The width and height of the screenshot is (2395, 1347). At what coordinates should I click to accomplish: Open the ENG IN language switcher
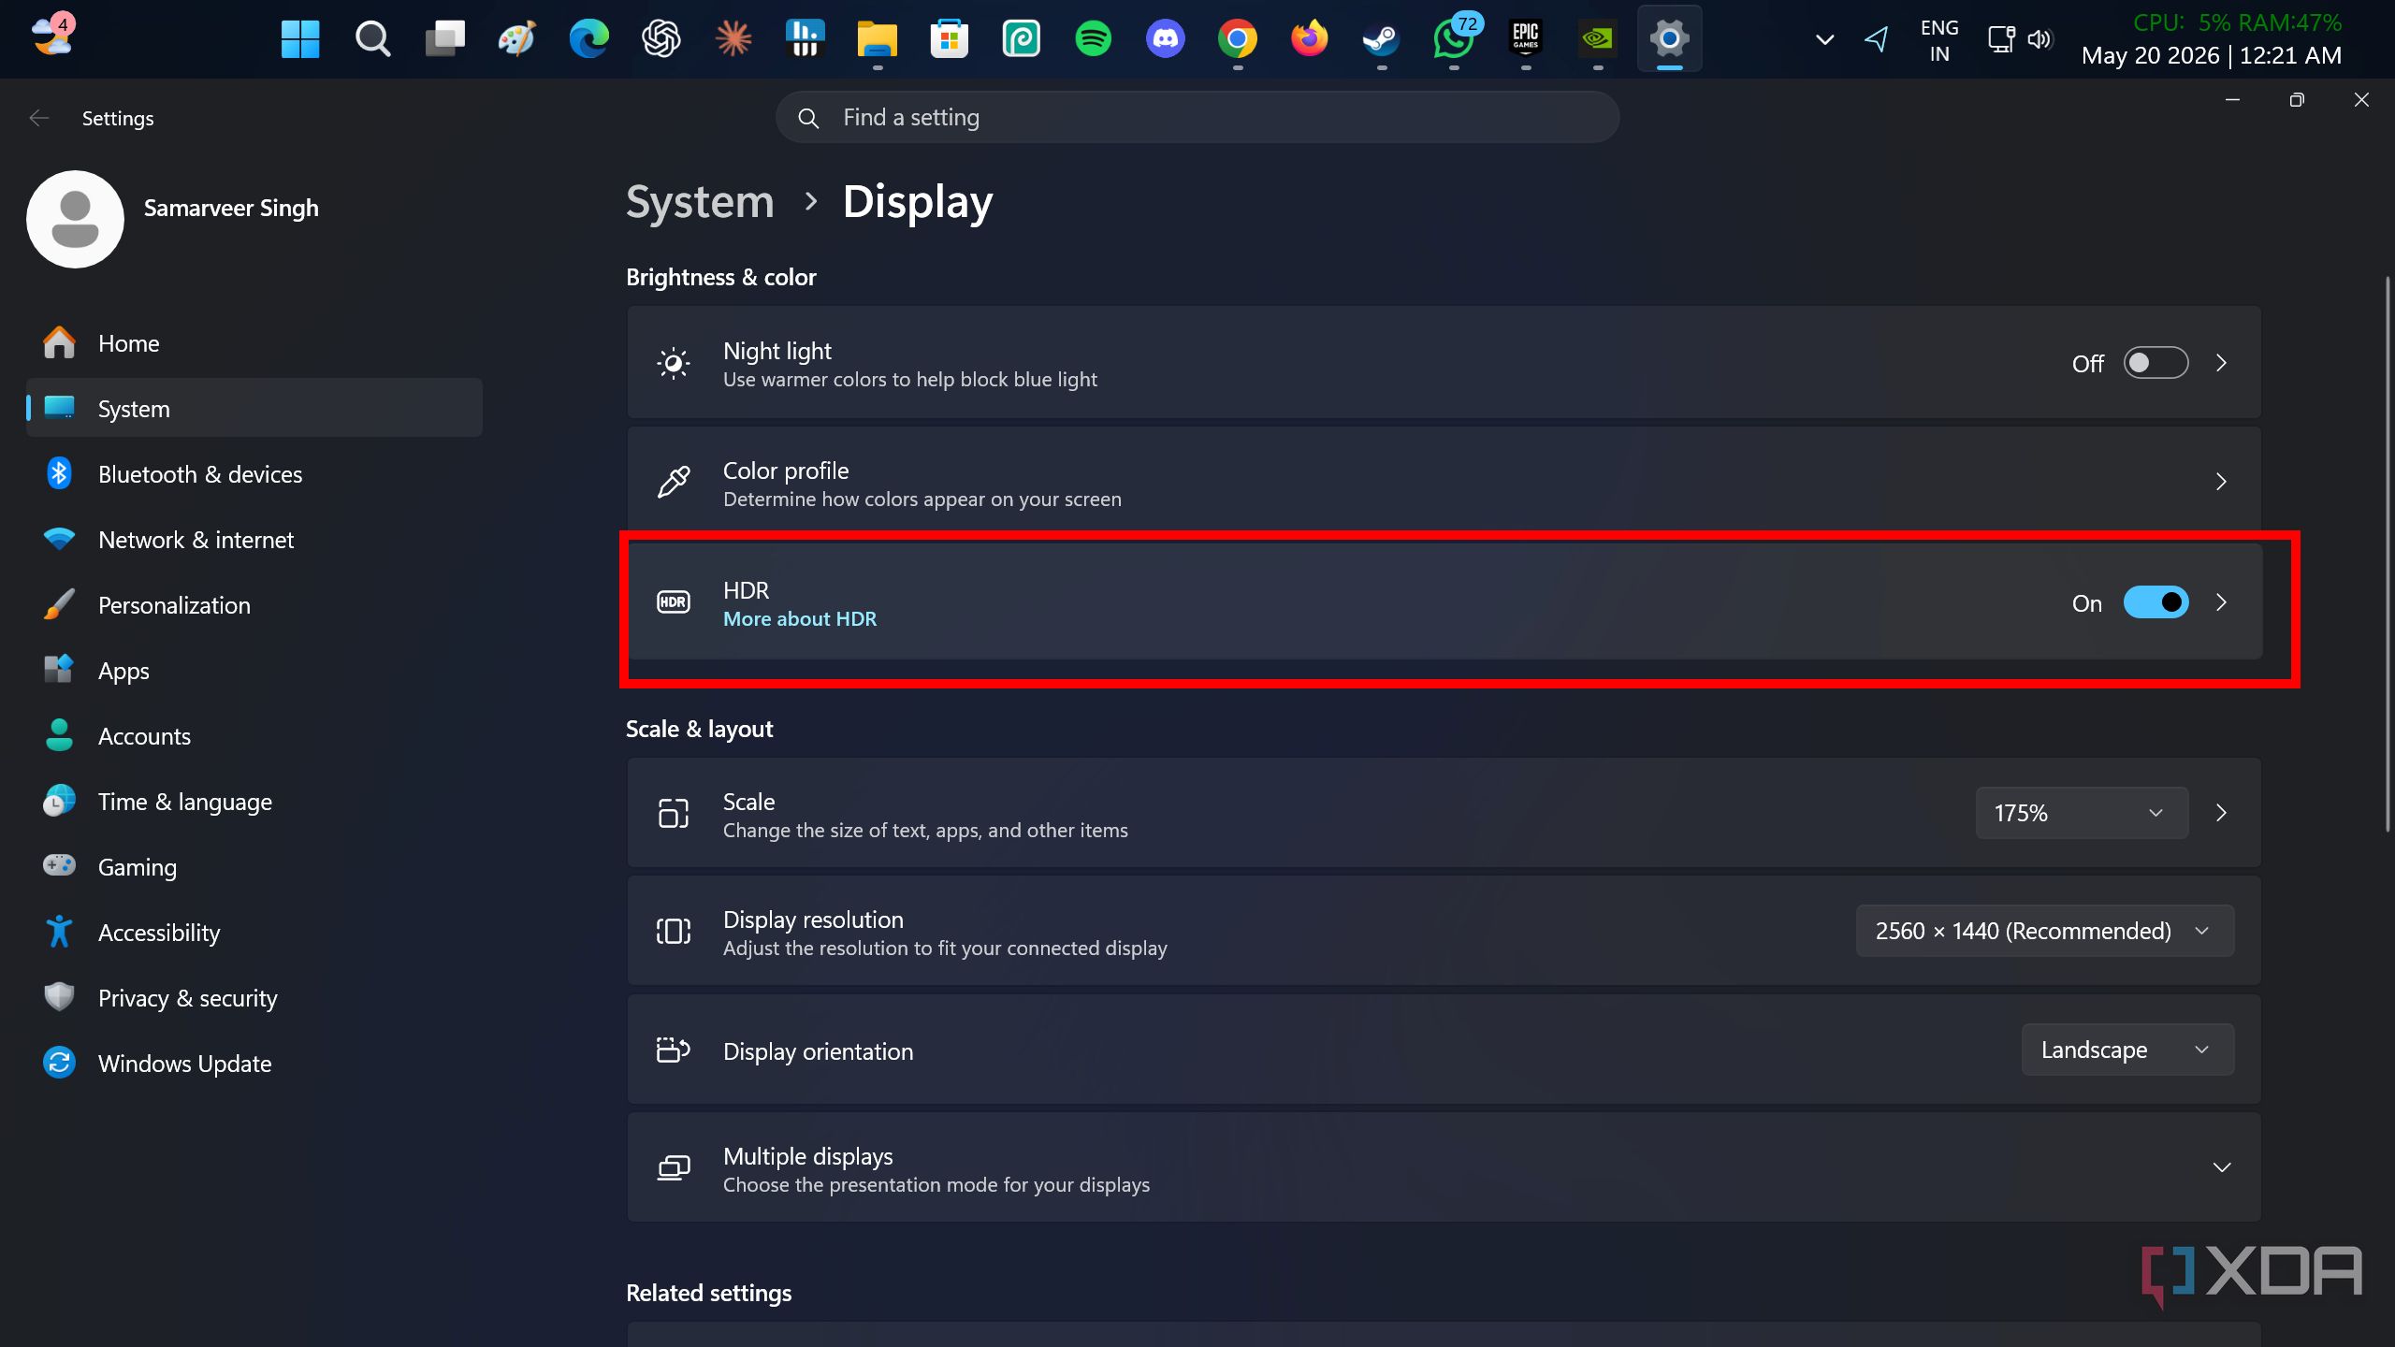1939,40
